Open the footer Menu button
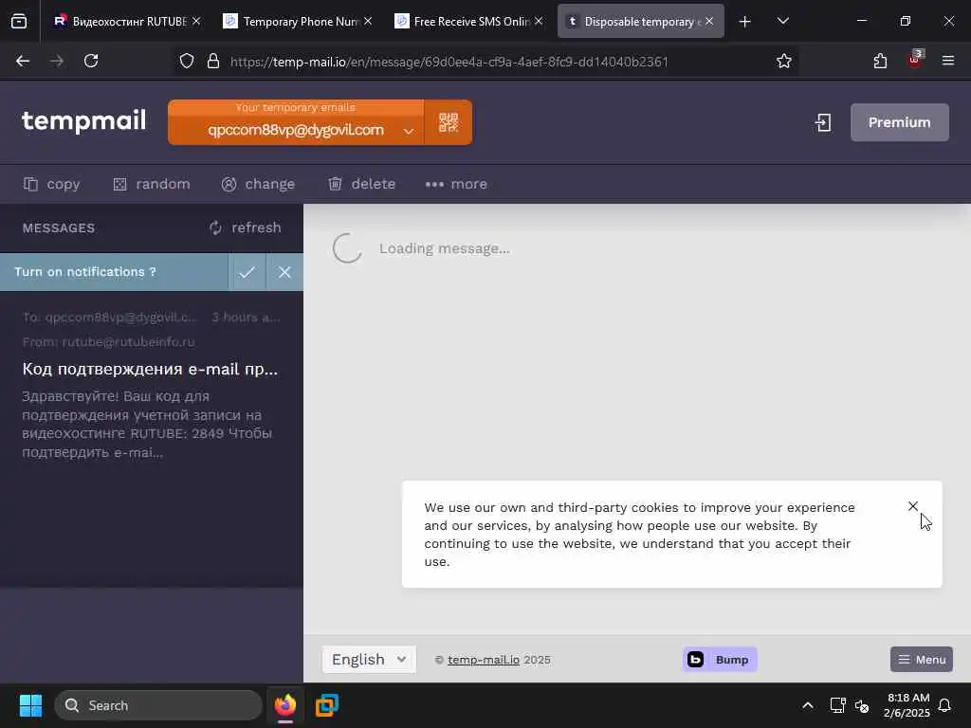 tap(922, 660)
